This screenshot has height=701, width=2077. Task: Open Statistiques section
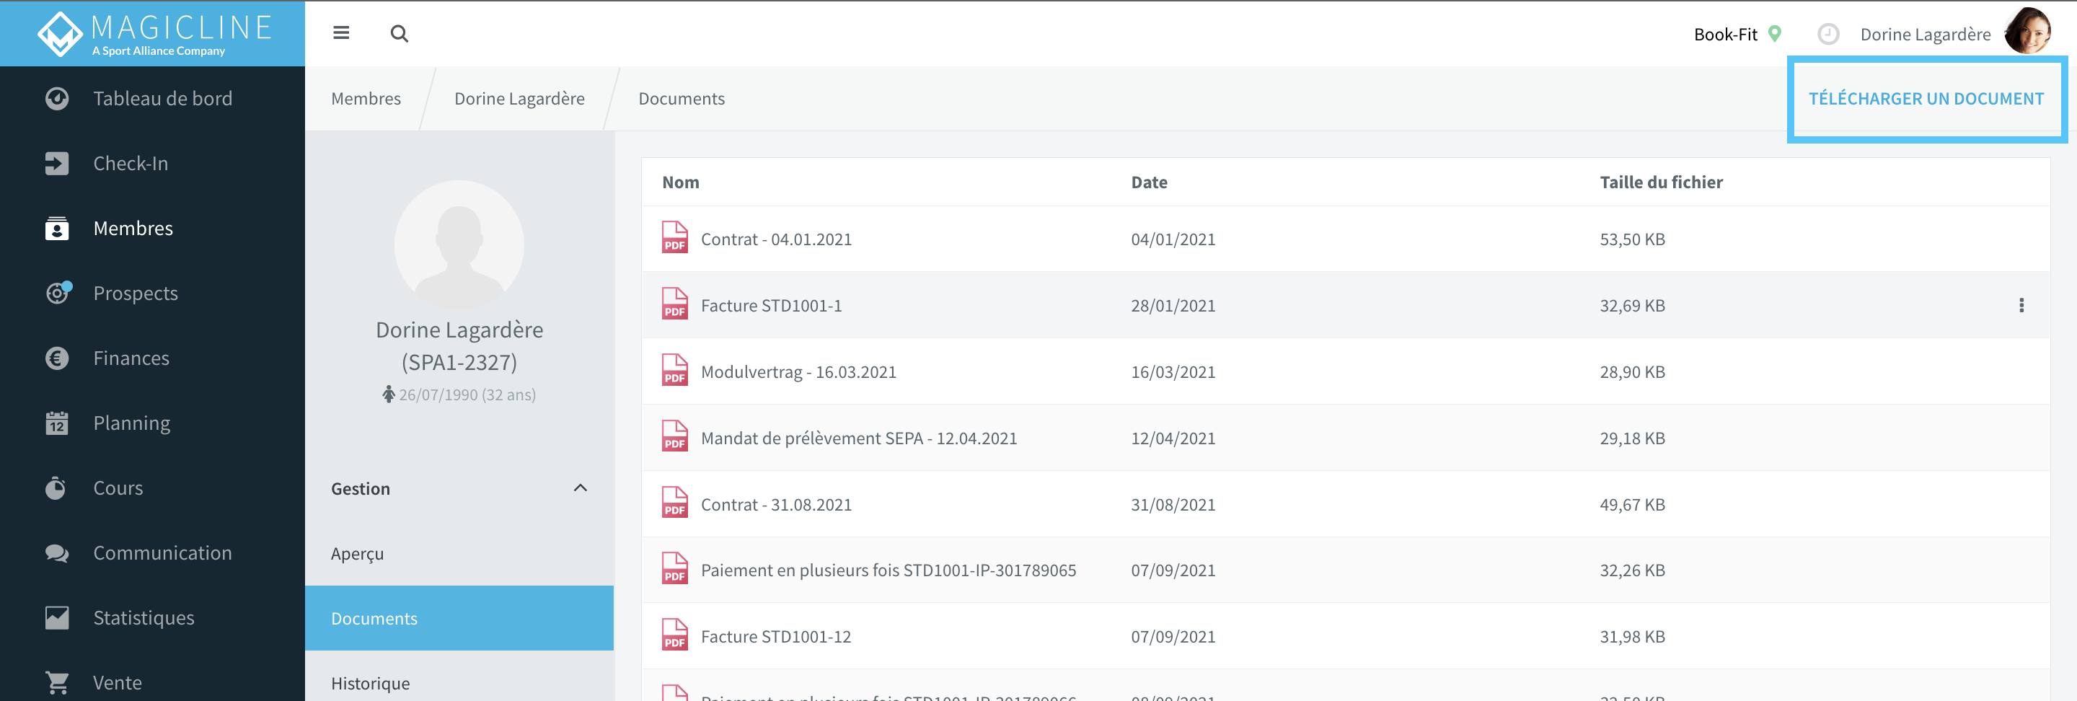coord(144,618)
